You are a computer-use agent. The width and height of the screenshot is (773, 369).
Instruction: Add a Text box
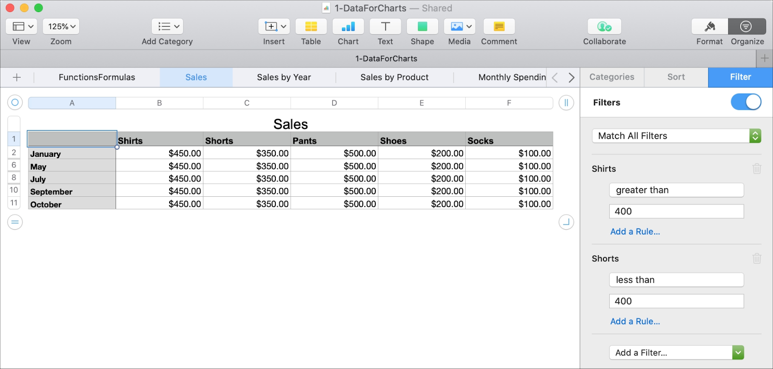(x=386, y=27)
